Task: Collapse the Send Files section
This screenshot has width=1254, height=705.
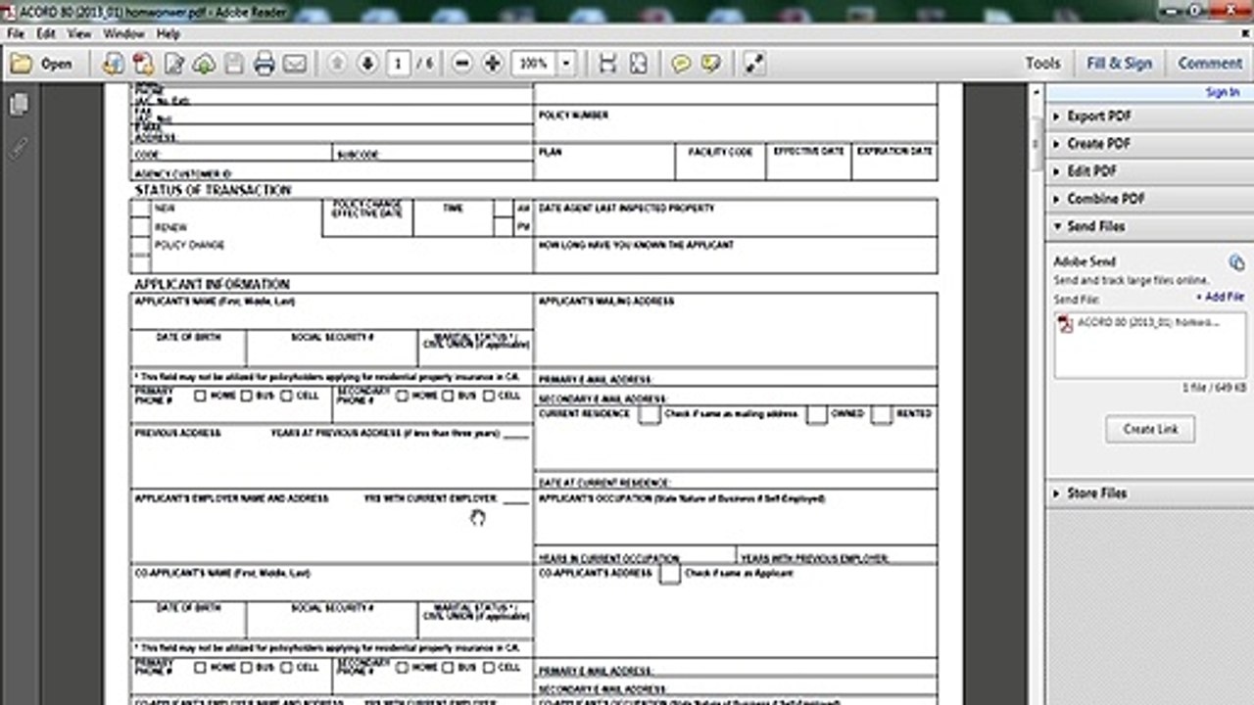Action: [x=1148, y=226]
